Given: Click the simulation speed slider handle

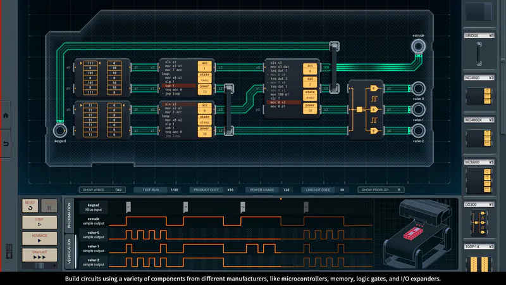Looking at the screenshot, I should tap(40, 265).
